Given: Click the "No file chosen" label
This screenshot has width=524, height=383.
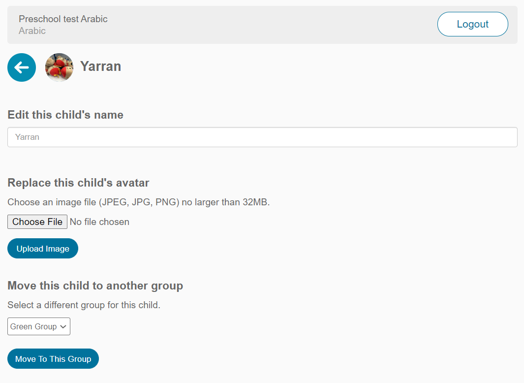Looking at the screenshot, I should (99, 222).
